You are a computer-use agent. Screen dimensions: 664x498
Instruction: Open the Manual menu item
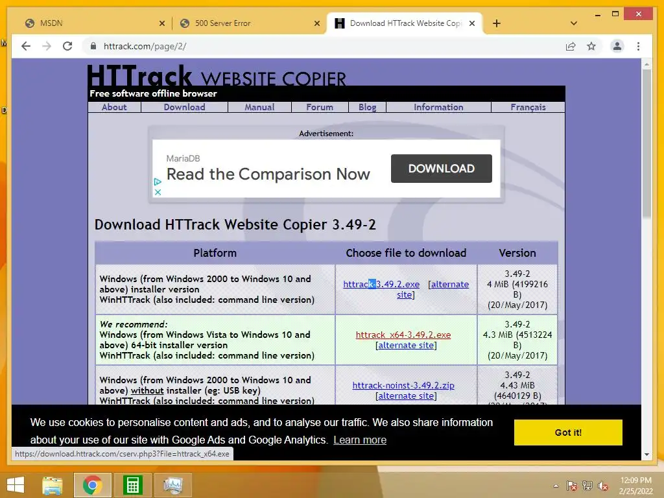(x=259, y=107)
